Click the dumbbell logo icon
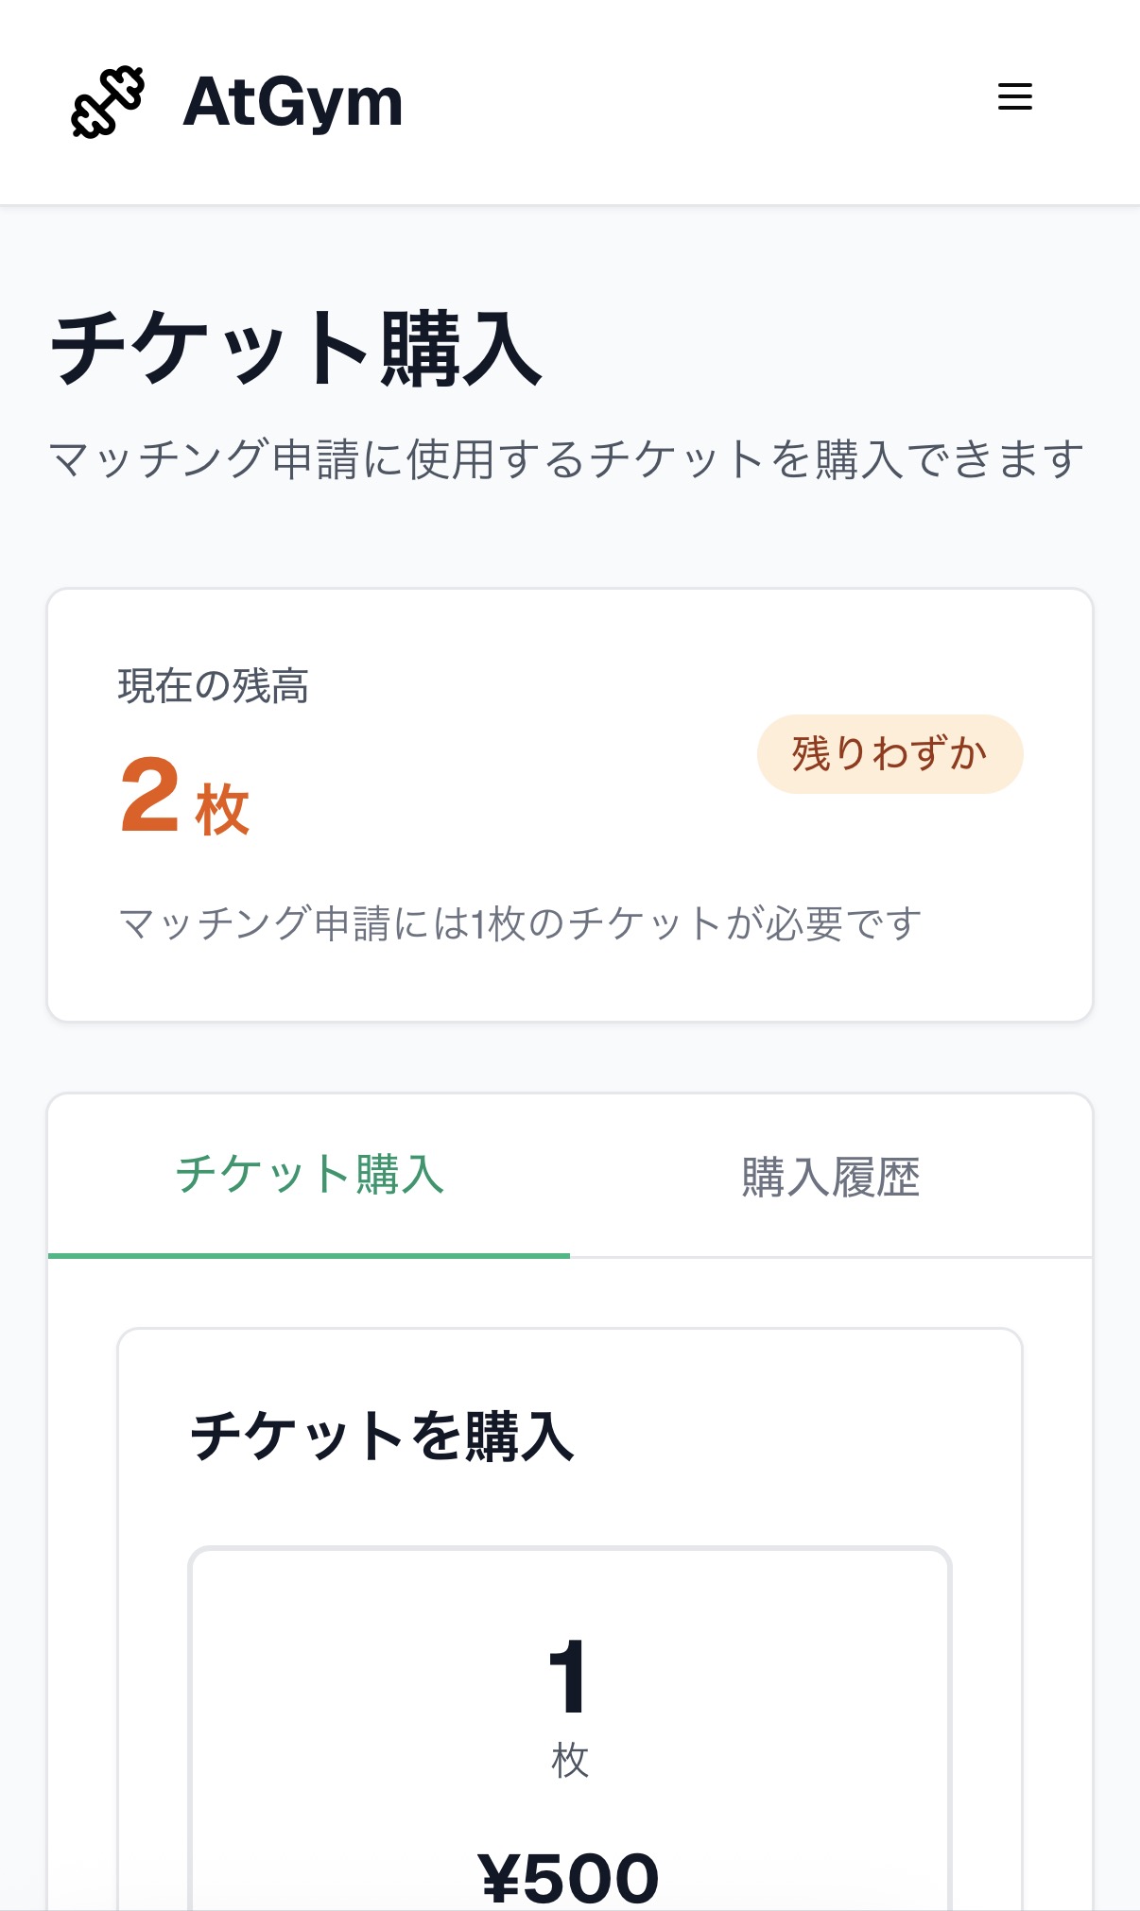Screen dimensions: 1140x1911 tap(108, 102)
